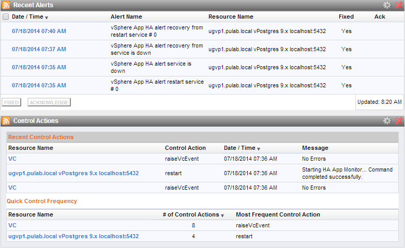The width and height of the screenshot is (405, 248).
Task: Open Recent Alerts portlet settings gear
Action: coord(387,5)
